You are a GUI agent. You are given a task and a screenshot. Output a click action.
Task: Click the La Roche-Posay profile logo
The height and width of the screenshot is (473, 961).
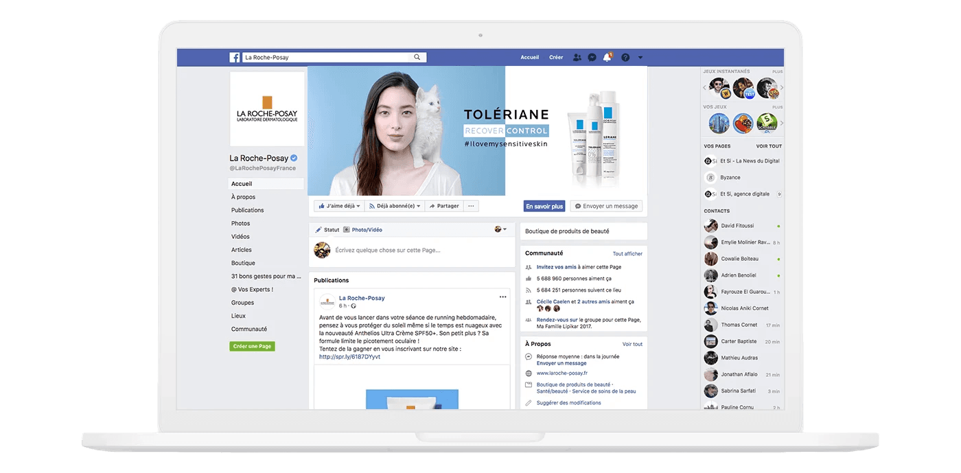[267, 109]
